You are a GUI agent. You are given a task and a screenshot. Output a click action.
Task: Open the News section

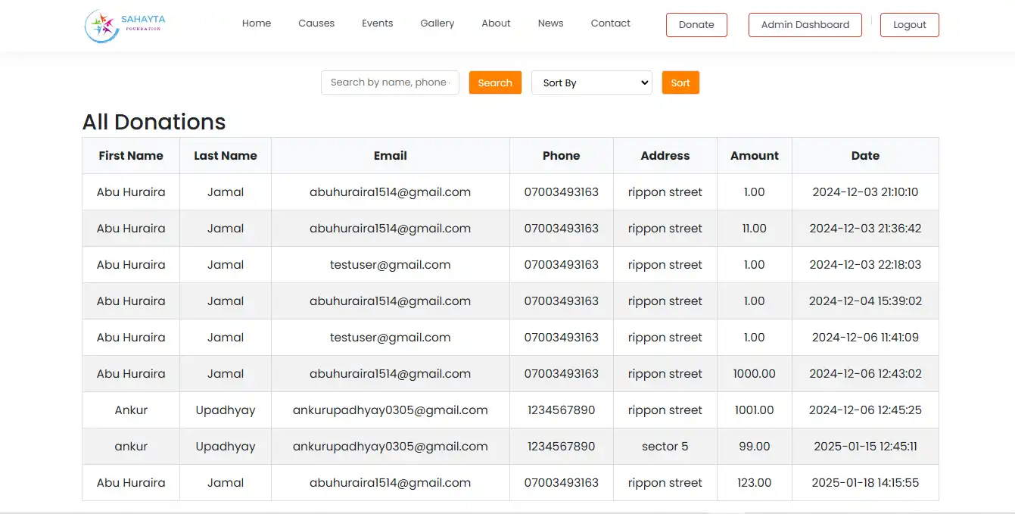[x=550, y=23]
